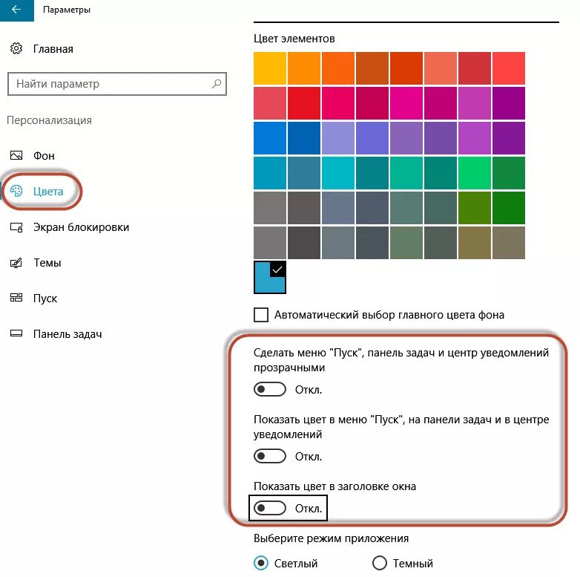Open the Панель задач settings page
This screenshot has width=580, height=577.
(67, 334)
